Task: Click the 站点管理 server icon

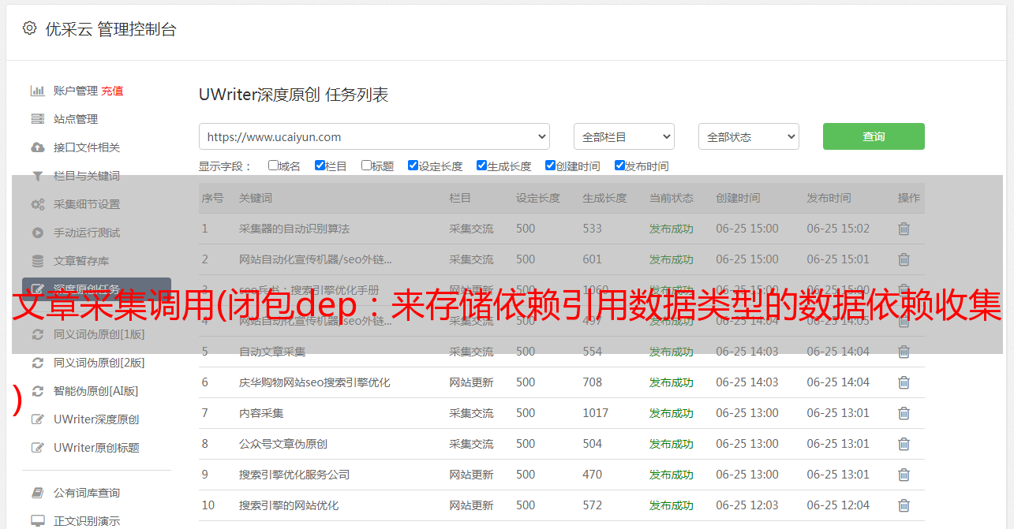Action: [37, 119]
